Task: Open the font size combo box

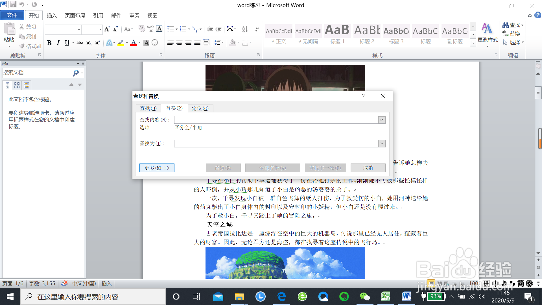Action: tap(92, 29)
